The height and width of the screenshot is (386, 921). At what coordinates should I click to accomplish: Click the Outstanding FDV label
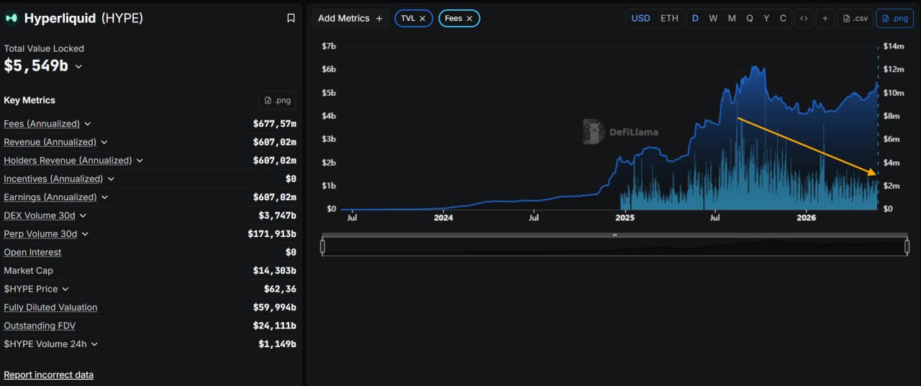[38, 326]
